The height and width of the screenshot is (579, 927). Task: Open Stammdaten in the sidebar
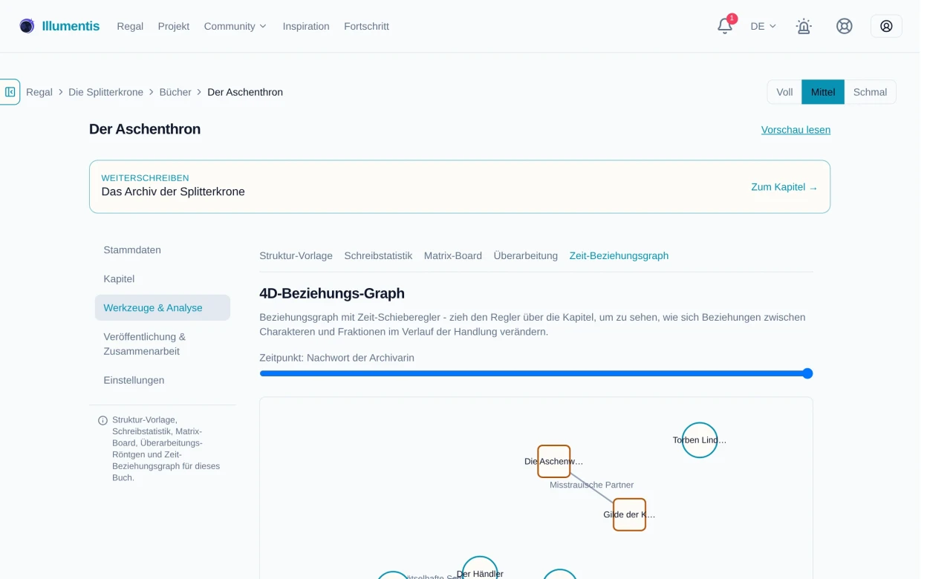click(163, 250)
